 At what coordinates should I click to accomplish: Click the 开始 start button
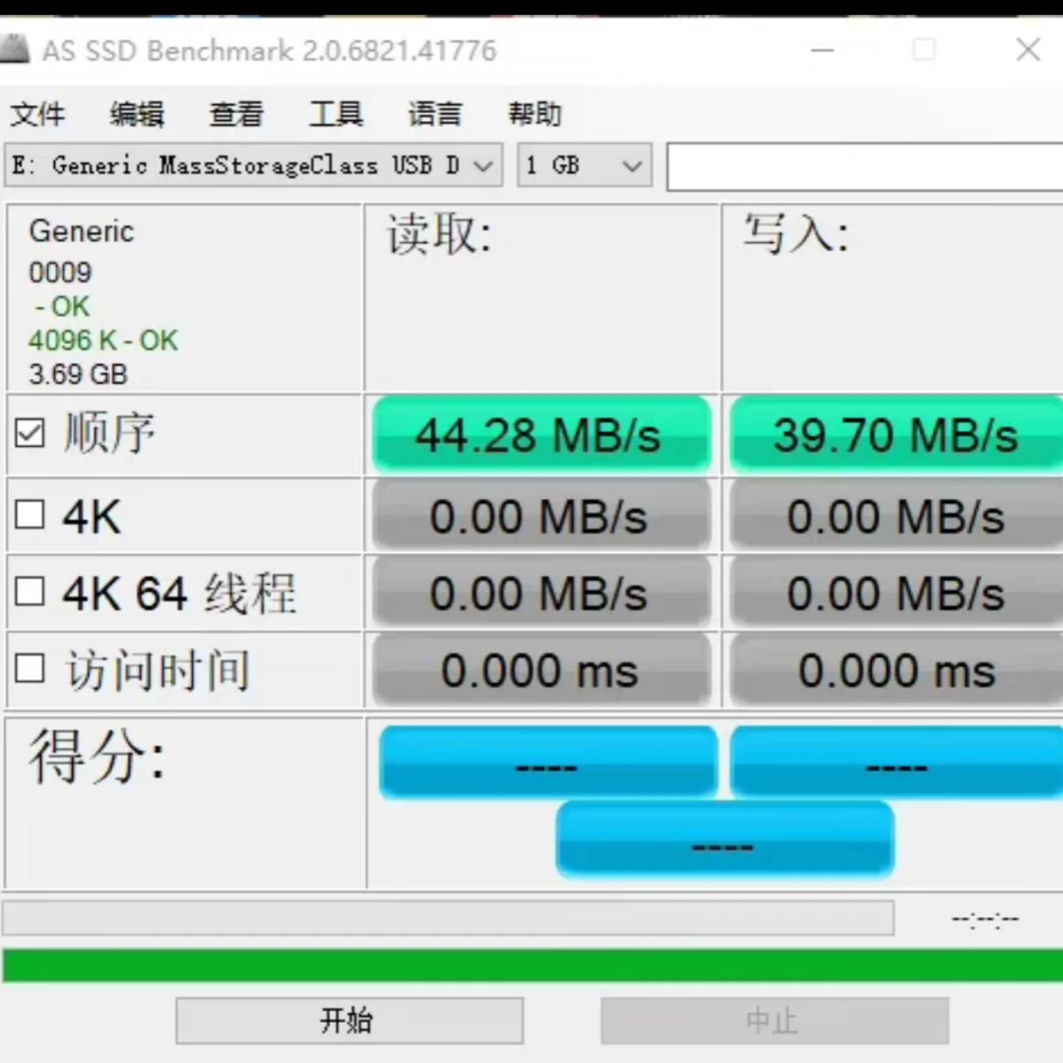coord(349,1021)
